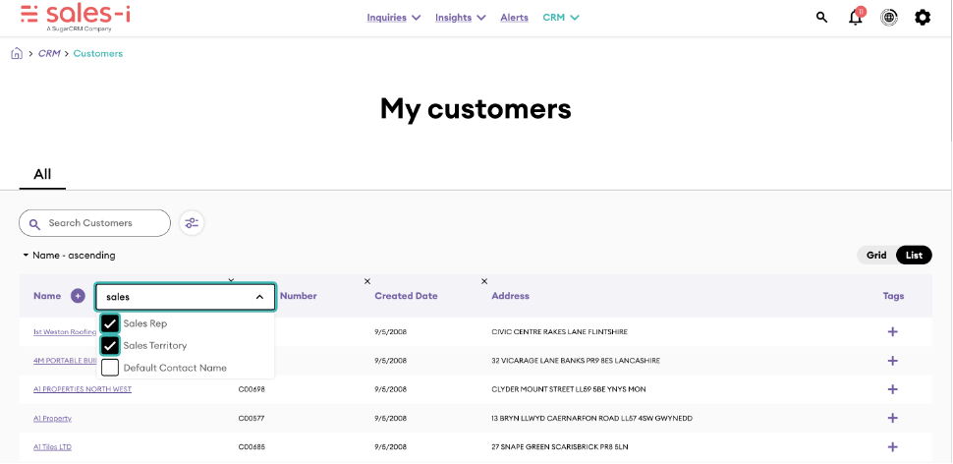
Task: Switch to Grid view
Action: [876, 256]
